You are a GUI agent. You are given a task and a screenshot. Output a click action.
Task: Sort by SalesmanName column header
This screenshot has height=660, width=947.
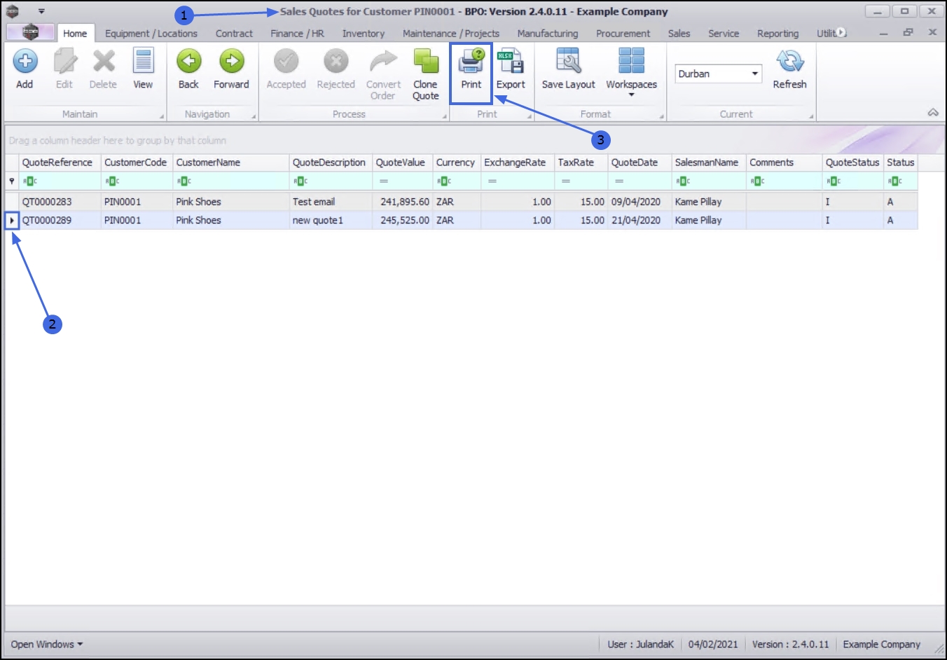click(708, 163)
